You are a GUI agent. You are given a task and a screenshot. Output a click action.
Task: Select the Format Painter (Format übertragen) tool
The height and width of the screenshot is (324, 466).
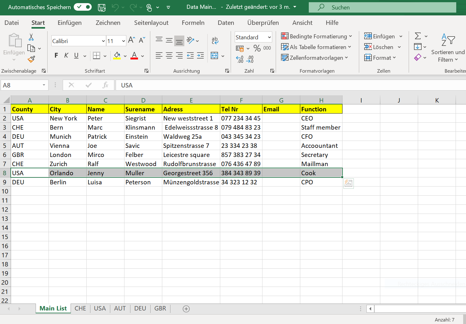[x=31, y=59]
